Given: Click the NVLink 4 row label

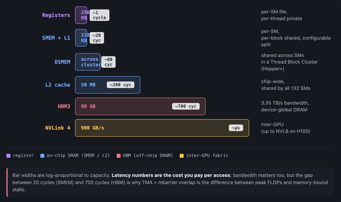Looking at the screenshot, I should pyautogui.click(x=58, y=128).
